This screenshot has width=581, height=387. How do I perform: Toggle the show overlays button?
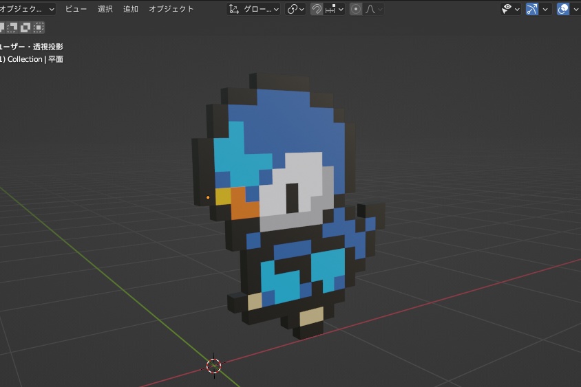point(563,9)
